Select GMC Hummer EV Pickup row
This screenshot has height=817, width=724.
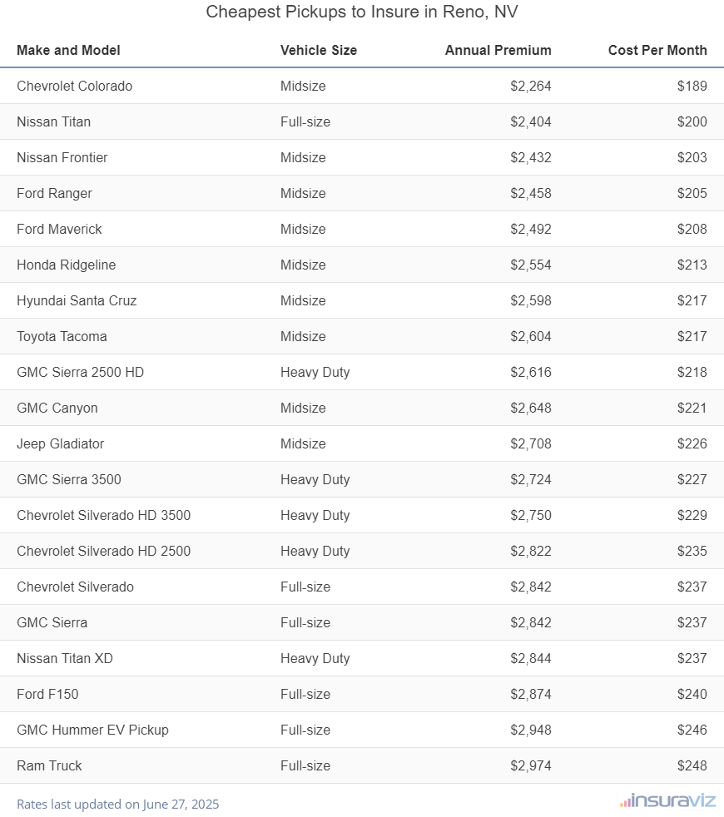point(92,730)
